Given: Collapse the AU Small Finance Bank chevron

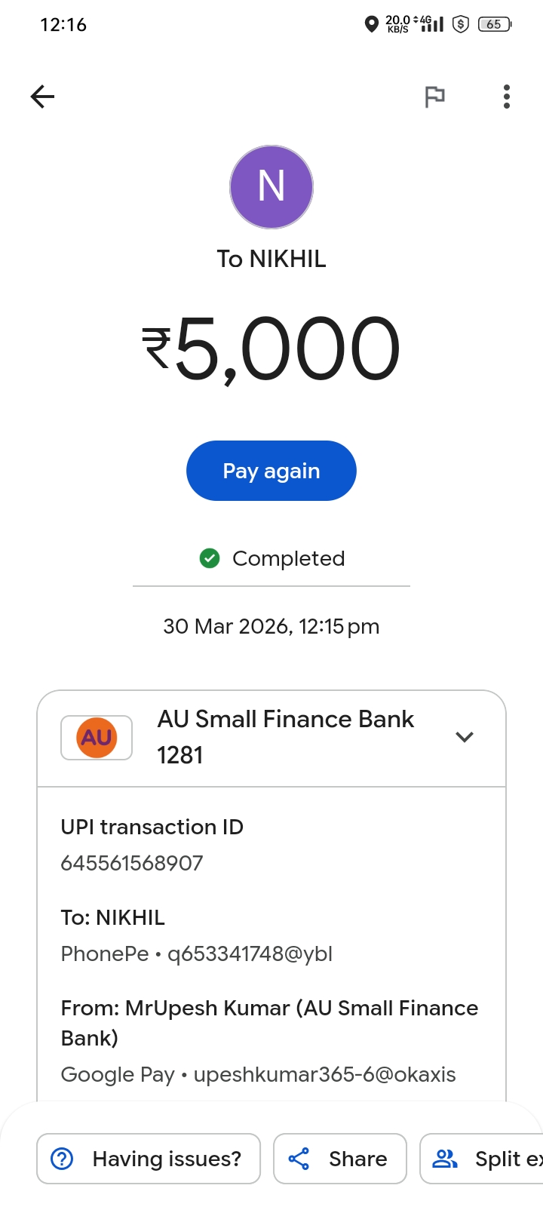Looking at the screenshot, I should click(465, 737).
